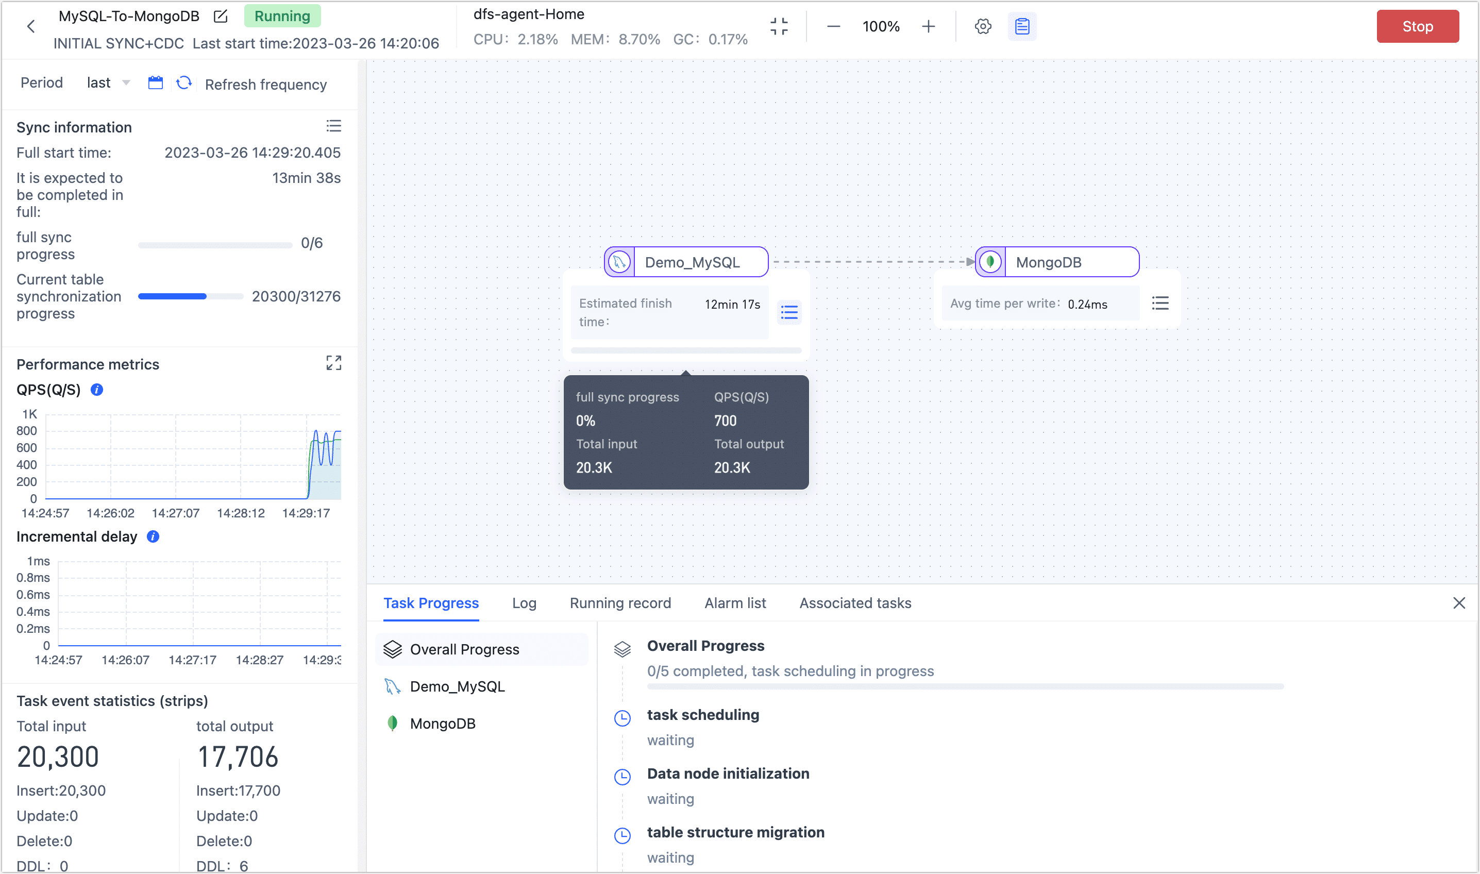Open settings gear icon in toolbar
The image size is (1480, 874).
click(982, 26)
